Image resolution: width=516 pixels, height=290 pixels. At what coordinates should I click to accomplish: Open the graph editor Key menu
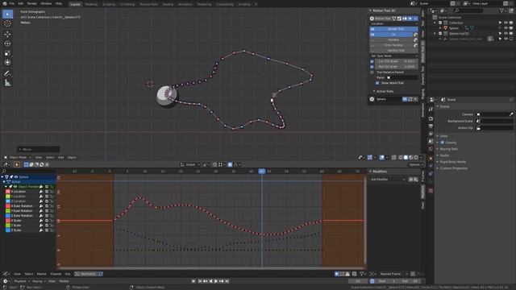68,274
